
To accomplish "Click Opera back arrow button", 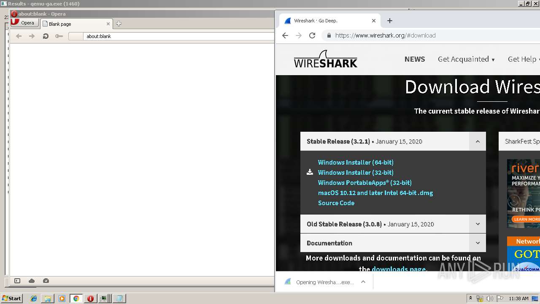I will point(19,36).
